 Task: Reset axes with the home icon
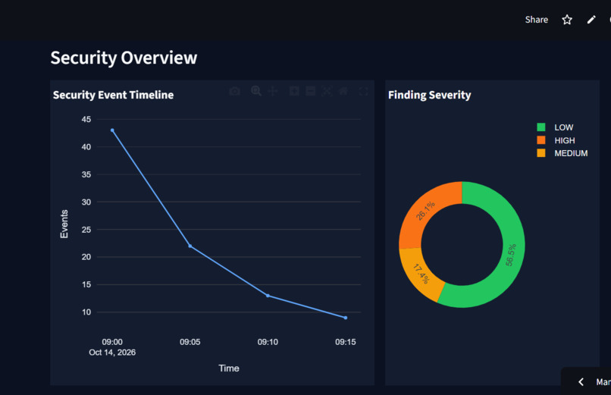343,91
